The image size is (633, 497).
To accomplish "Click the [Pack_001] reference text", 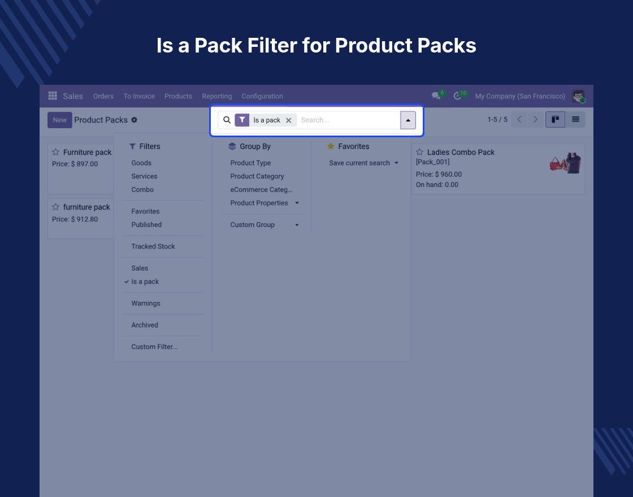I will (433, 162).
